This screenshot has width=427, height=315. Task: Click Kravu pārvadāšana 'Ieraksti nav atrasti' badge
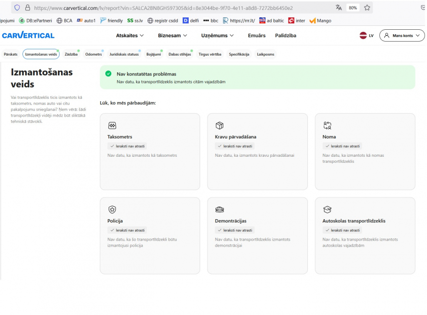(235, 146)
